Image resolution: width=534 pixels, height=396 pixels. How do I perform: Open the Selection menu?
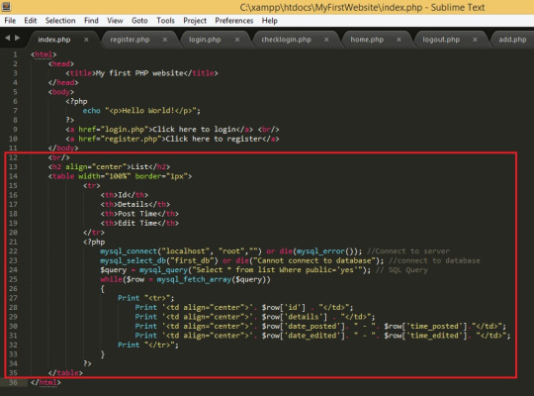tap(60, 21)
